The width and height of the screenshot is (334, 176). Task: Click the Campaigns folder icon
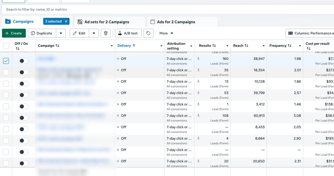pyautogui.click(x=8, y=21)
